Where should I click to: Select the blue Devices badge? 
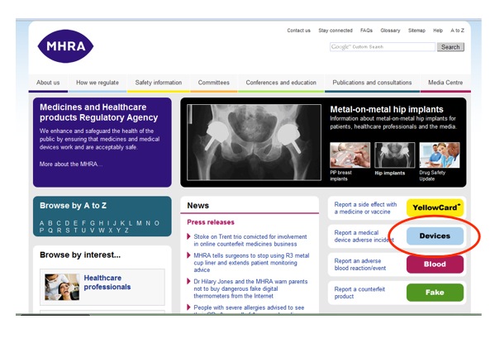coord(435,236)
